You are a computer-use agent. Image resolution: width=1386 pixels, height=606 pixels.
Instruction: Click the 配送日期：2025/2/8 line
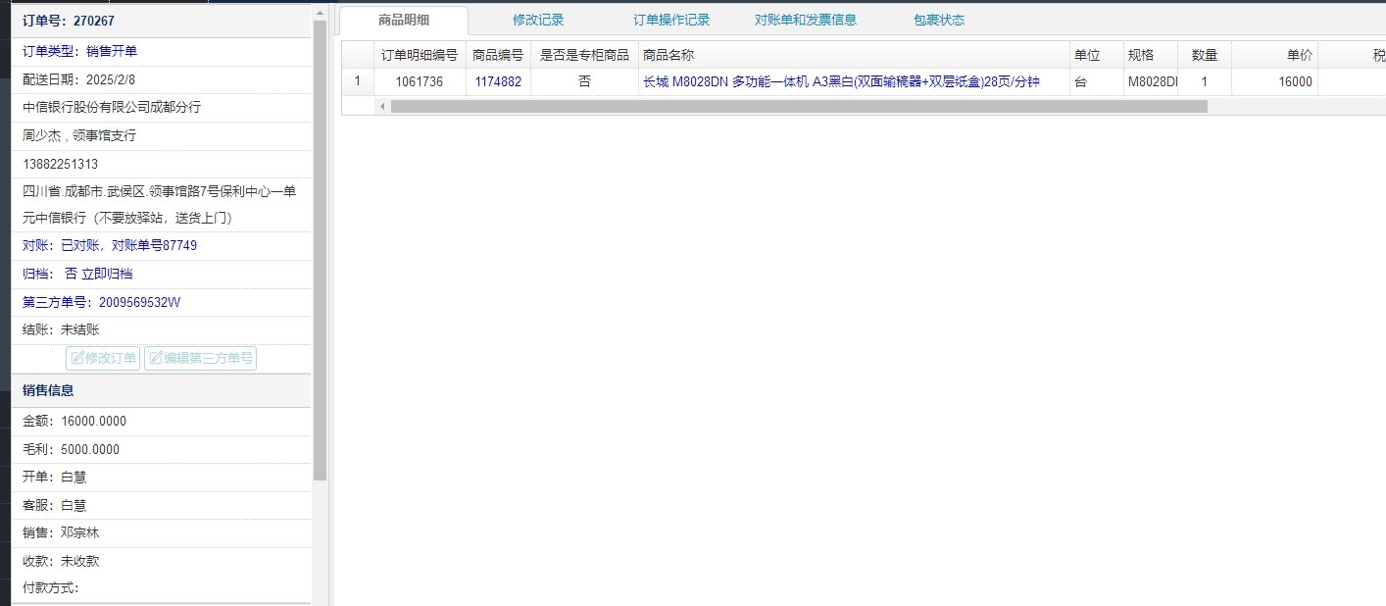pos(78,79)
